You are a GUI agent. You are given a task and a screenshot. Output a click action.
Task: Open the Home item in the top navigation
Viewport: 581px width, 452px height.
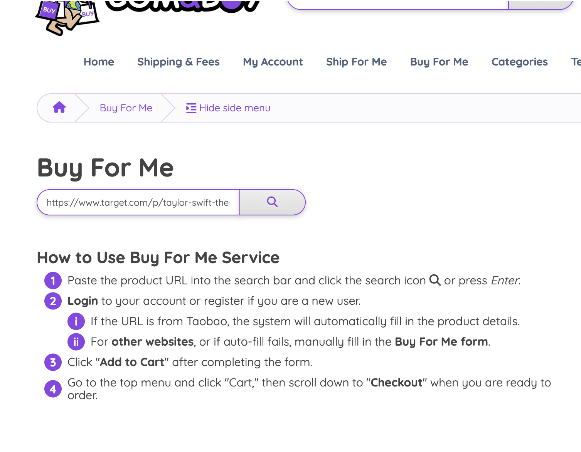(99, 62)
